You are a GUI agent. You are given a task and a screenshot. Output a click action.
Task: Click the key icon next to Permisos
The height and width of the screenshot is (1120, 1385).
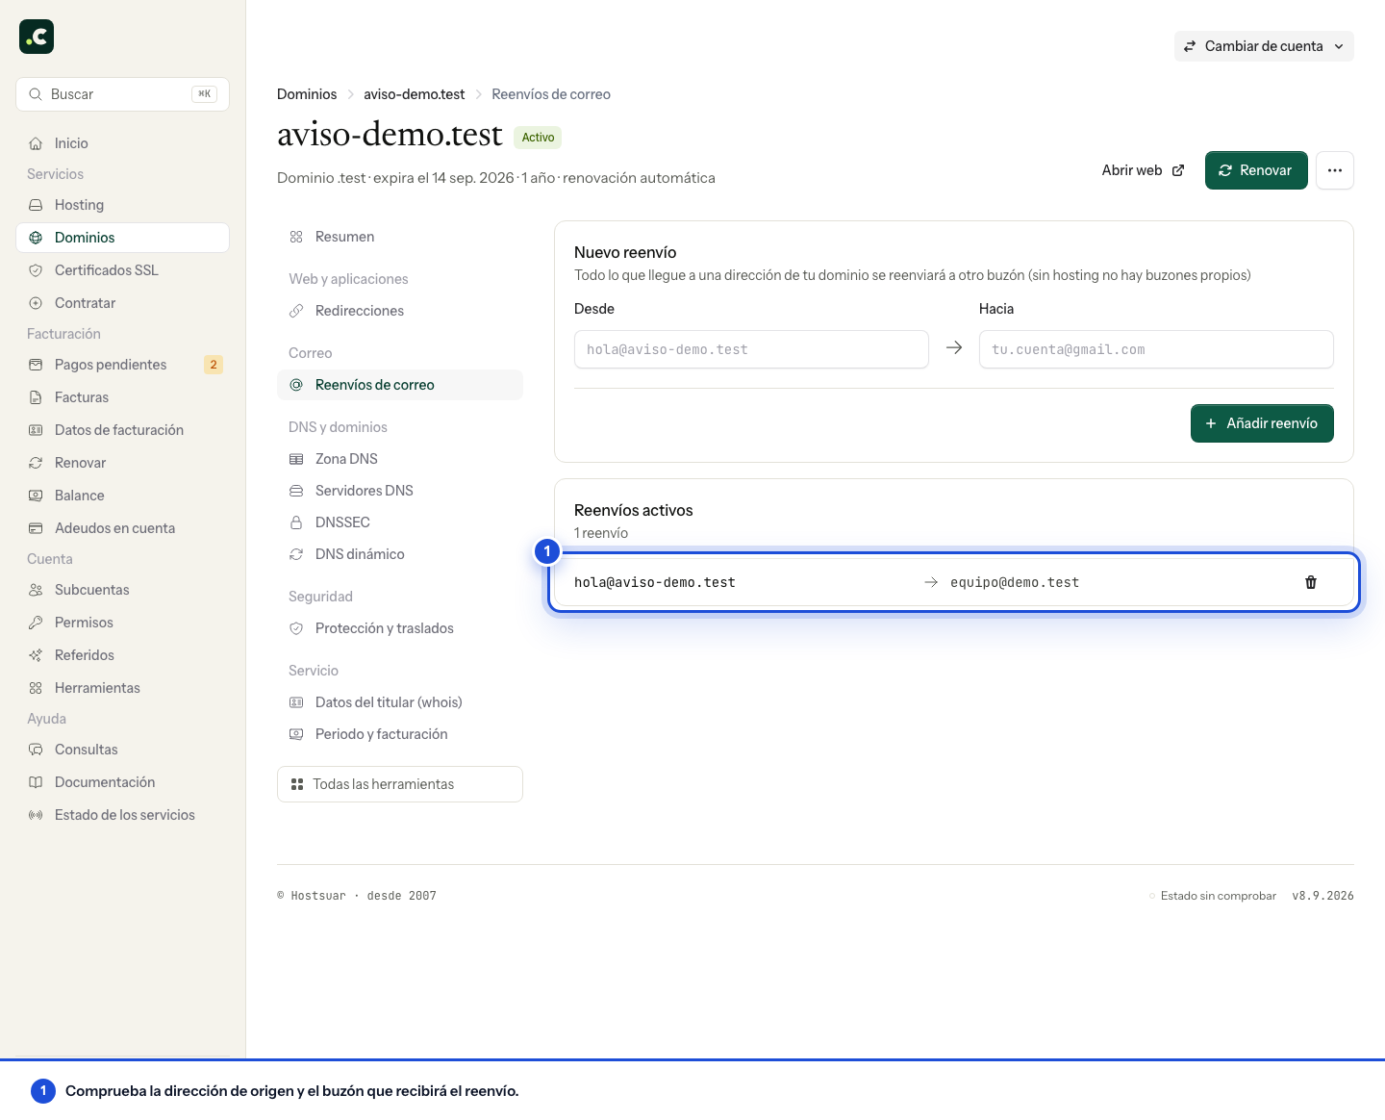[x=36, y=623]
